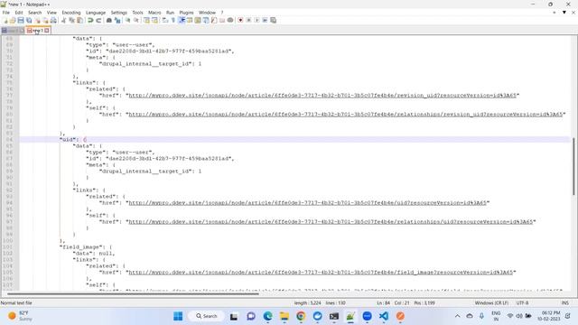Open the Language menu
Viewport: 578px width, 325px height.
tap(96, 13)
